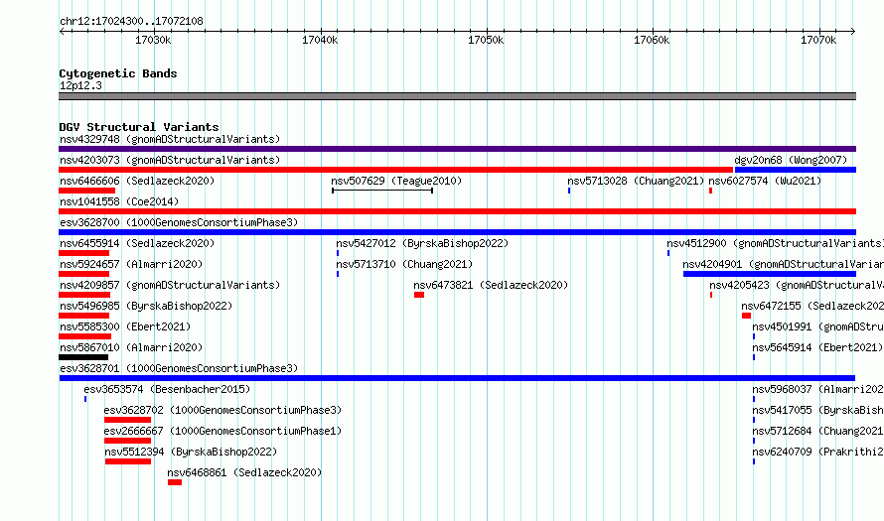
Task: Click nsv5496985 (ByrskaBishop2022) label
Action: (146, 306)
